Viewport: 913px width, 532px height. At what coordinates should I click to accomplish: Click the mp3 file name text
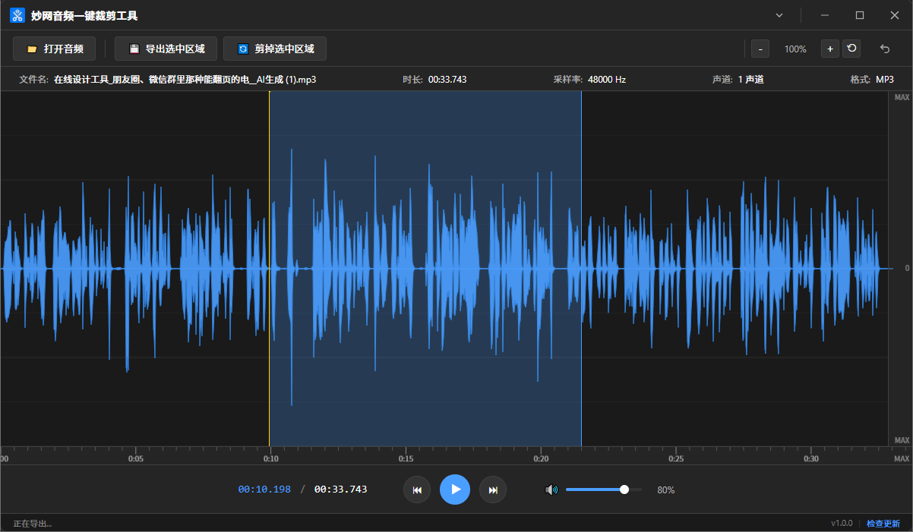pyautogui.click(x=185, y=80)
